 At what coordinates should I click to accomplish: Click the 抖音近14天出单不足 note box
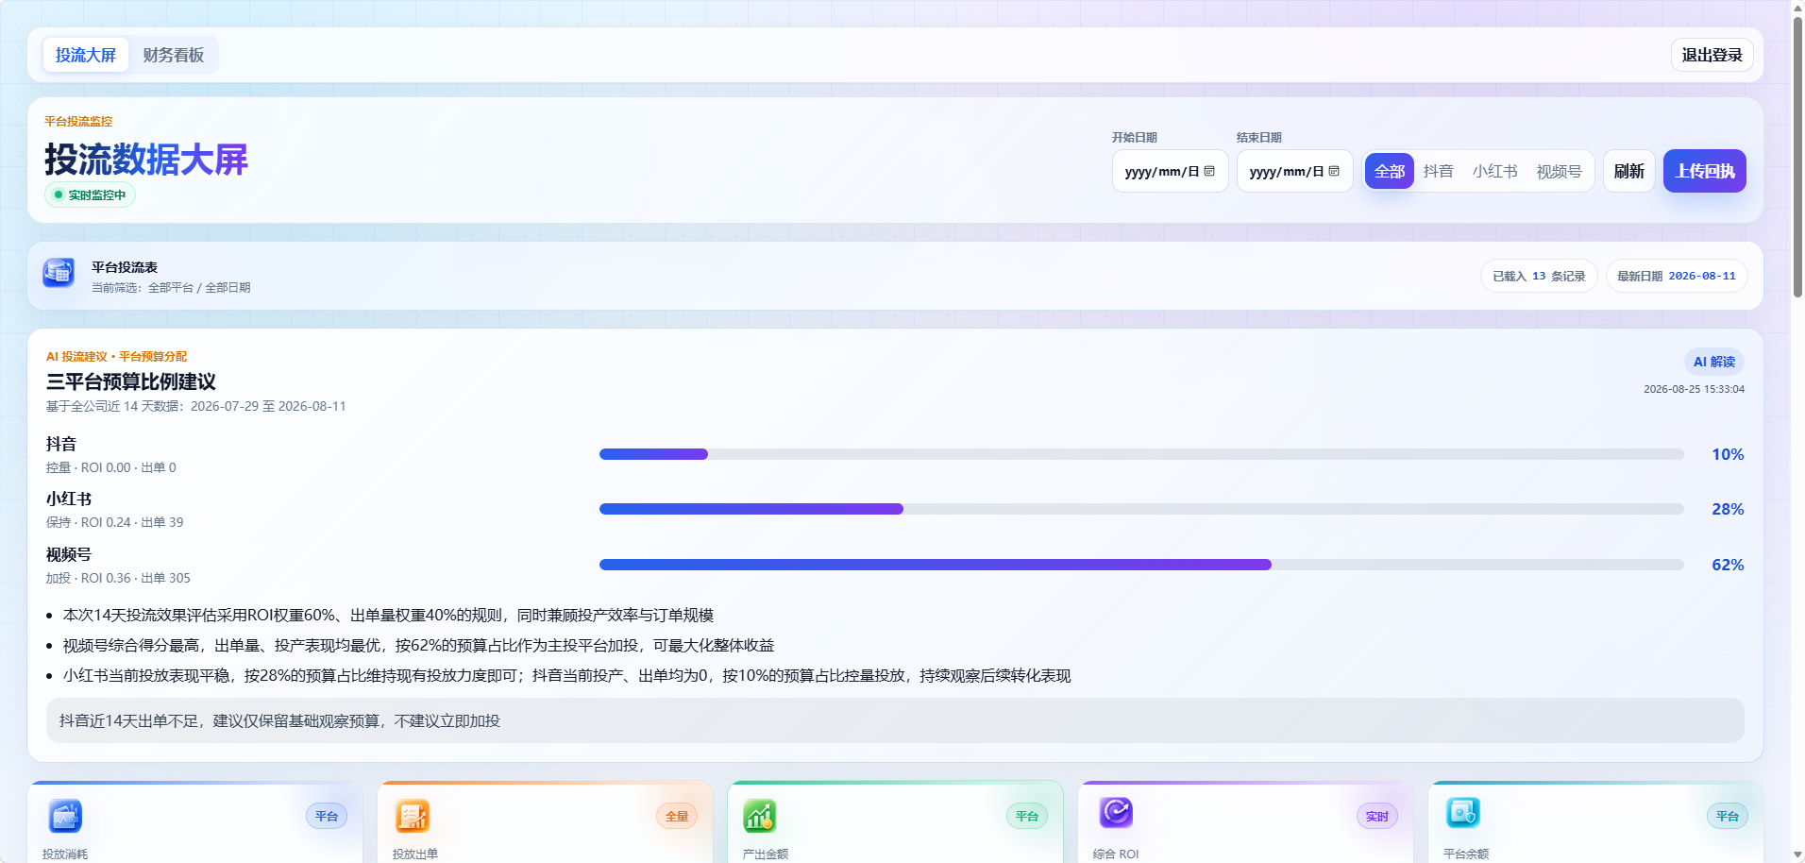[895, 720]
